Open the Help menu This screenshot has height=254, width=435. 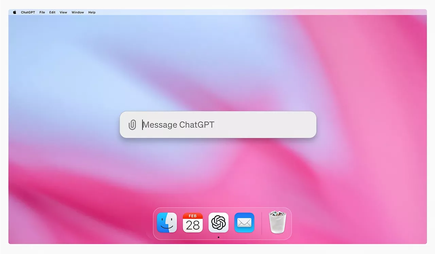click(x=92, y=12)
